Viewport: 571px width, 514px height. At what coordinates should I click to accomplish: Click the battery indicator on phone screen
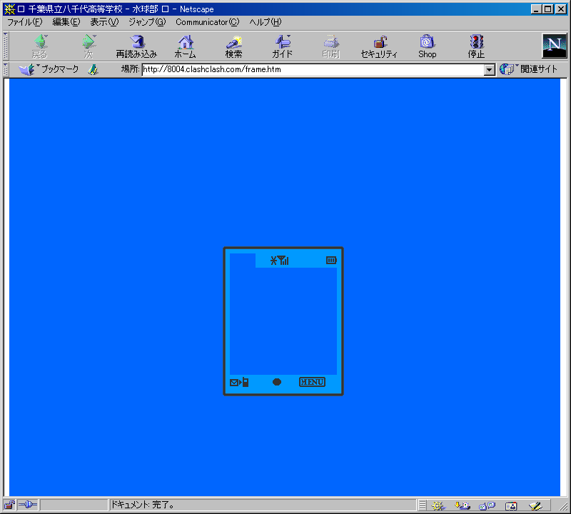[x=331, y=260]
